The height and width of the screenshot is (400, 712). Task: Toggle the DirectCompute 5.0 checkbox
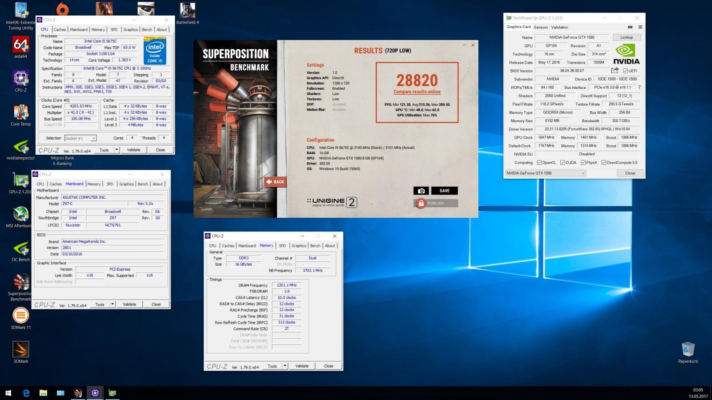click(604, 163)
